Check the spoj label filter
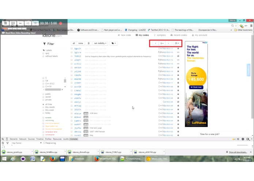The height and width of the screenshot is (181, 254). [43, 53]
